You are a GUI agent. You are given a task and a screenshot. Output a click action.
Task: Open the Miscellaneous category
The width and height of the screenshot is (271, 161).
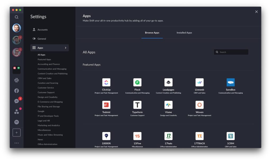[44, 130]
